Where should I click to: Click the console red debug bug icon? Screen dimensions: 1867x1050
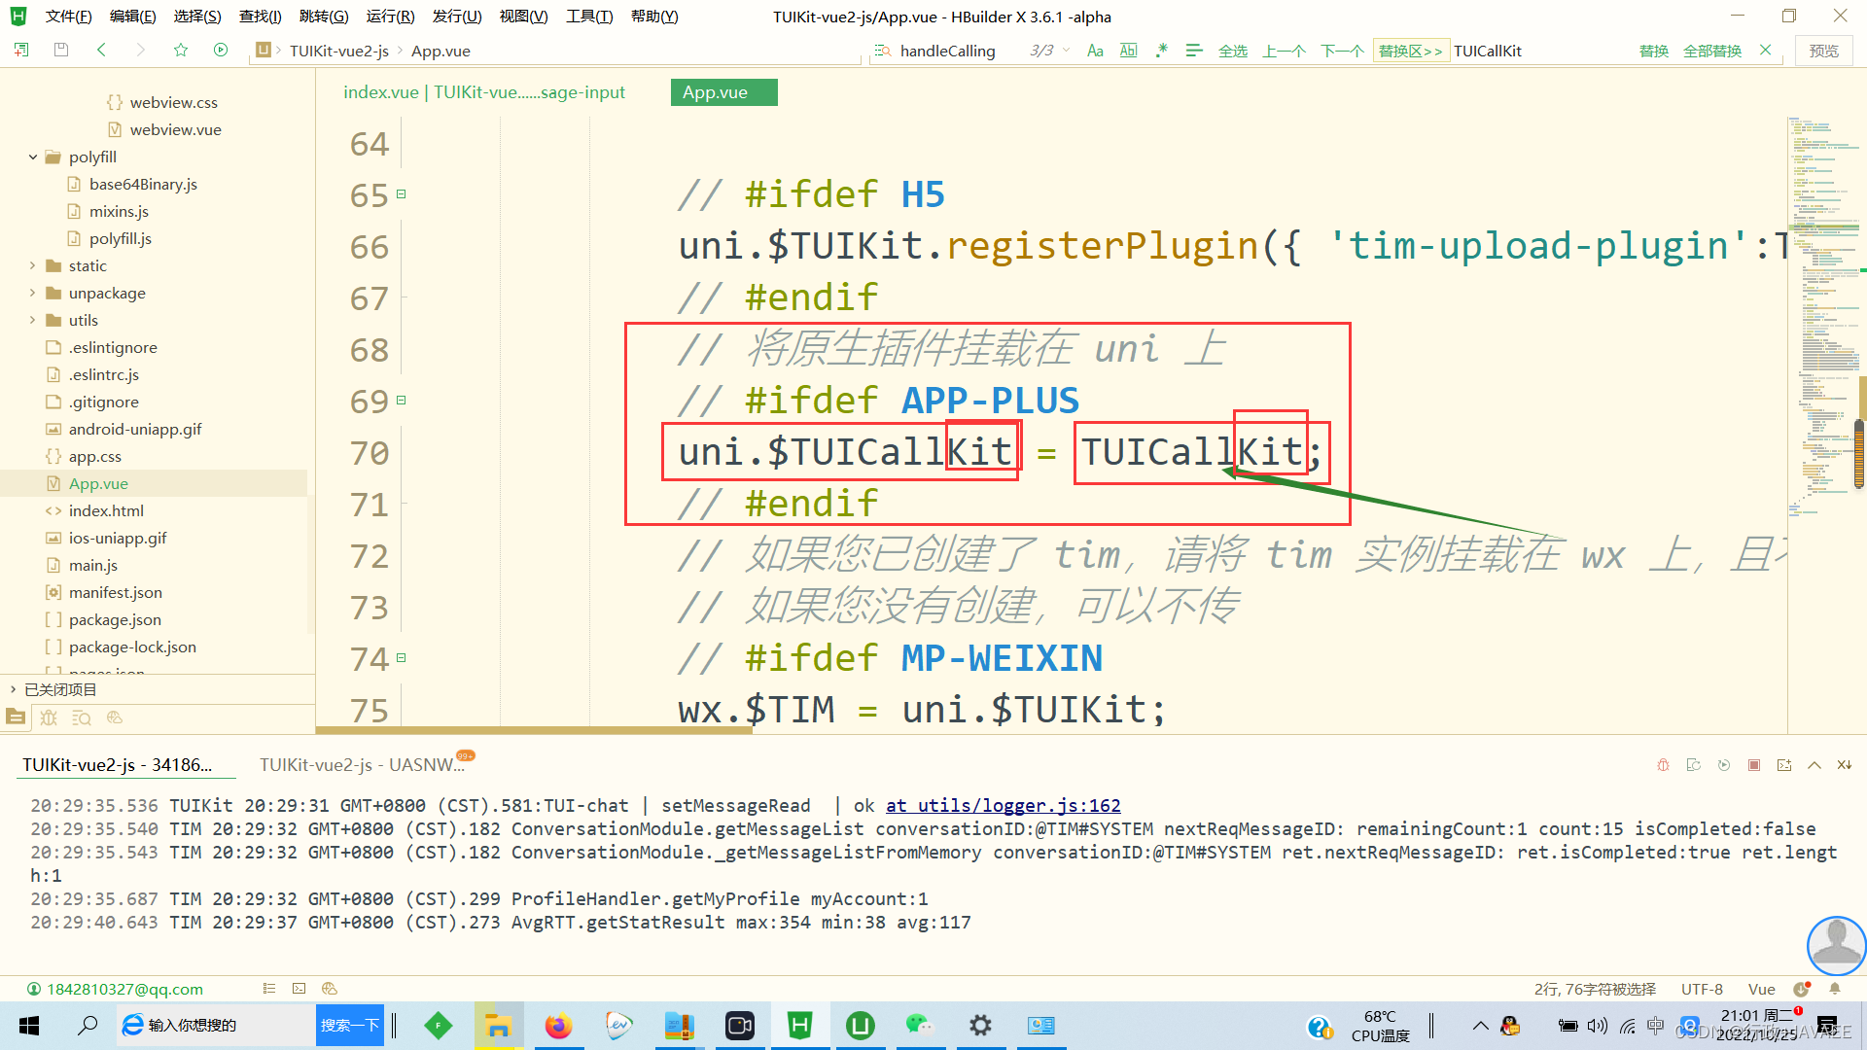point(1664,765)
